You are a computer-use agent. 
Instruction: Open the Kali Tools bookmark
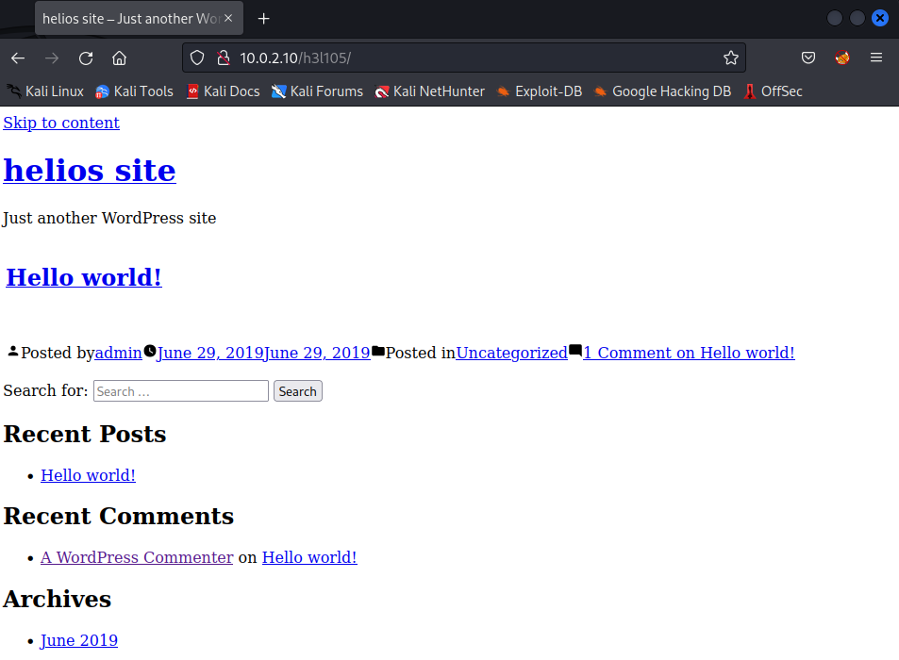(134, 91)
